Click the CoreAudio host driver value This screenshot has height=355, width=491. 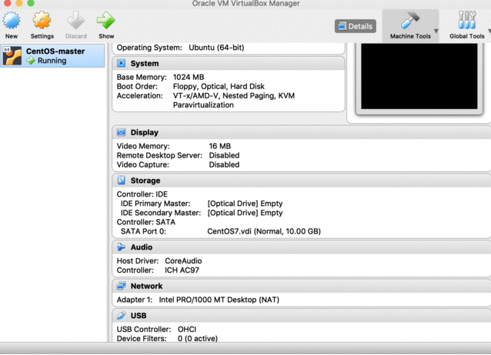(x=183, y=260)
